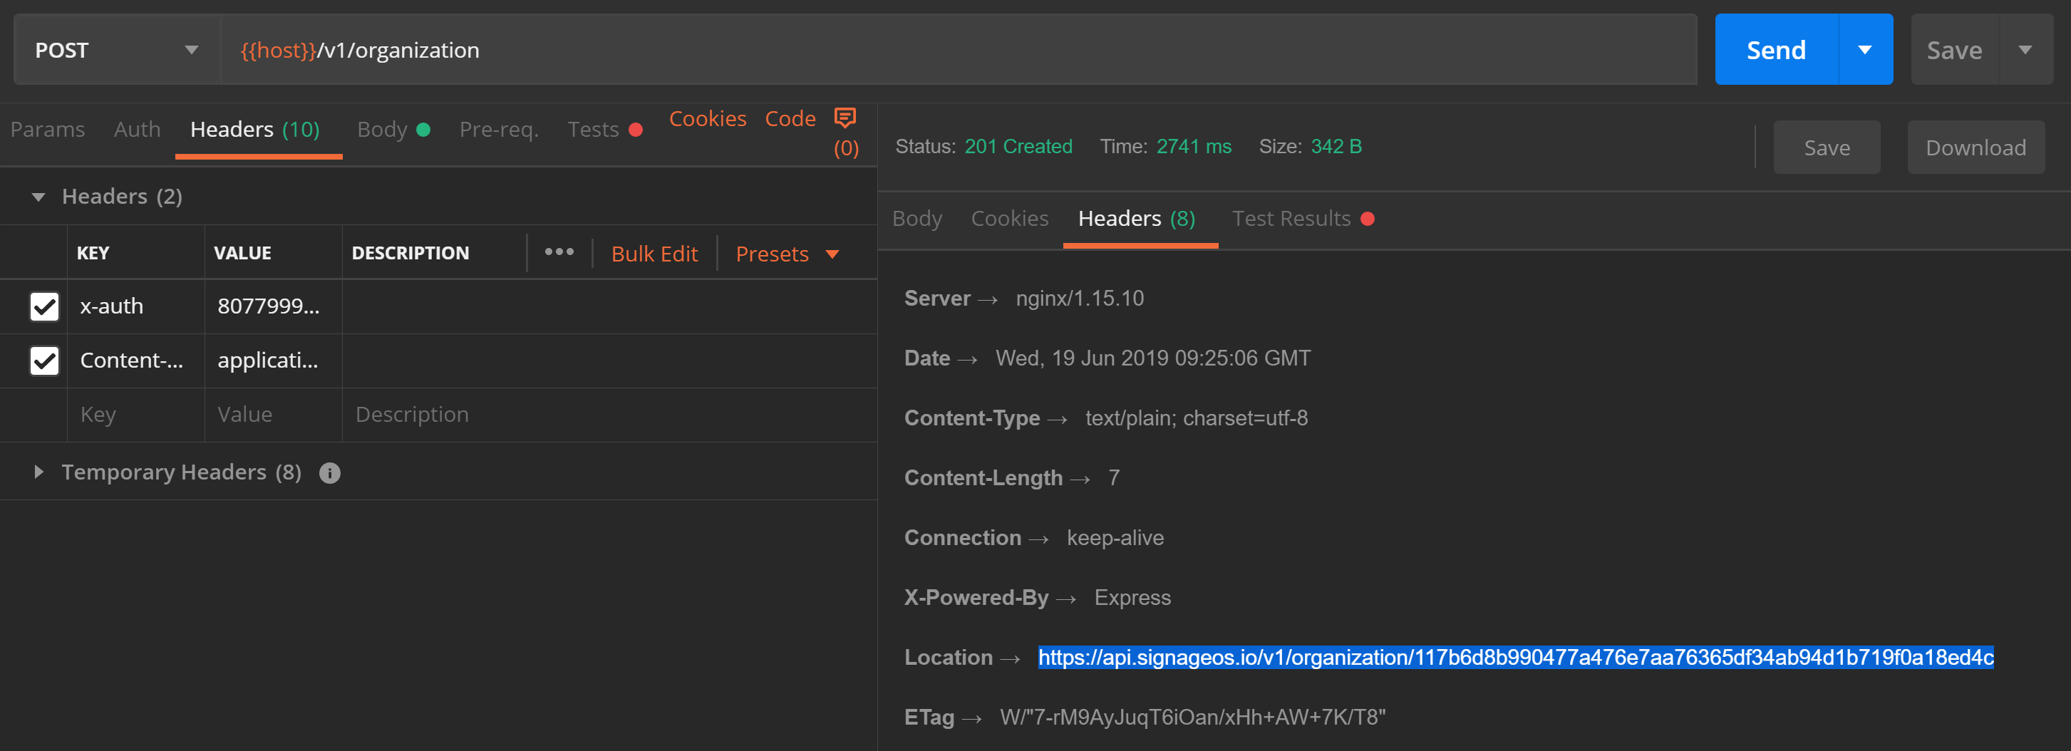Switch to the Auth tab
The height and width of the screenshot is (751, 2071).
click(137, 129)
